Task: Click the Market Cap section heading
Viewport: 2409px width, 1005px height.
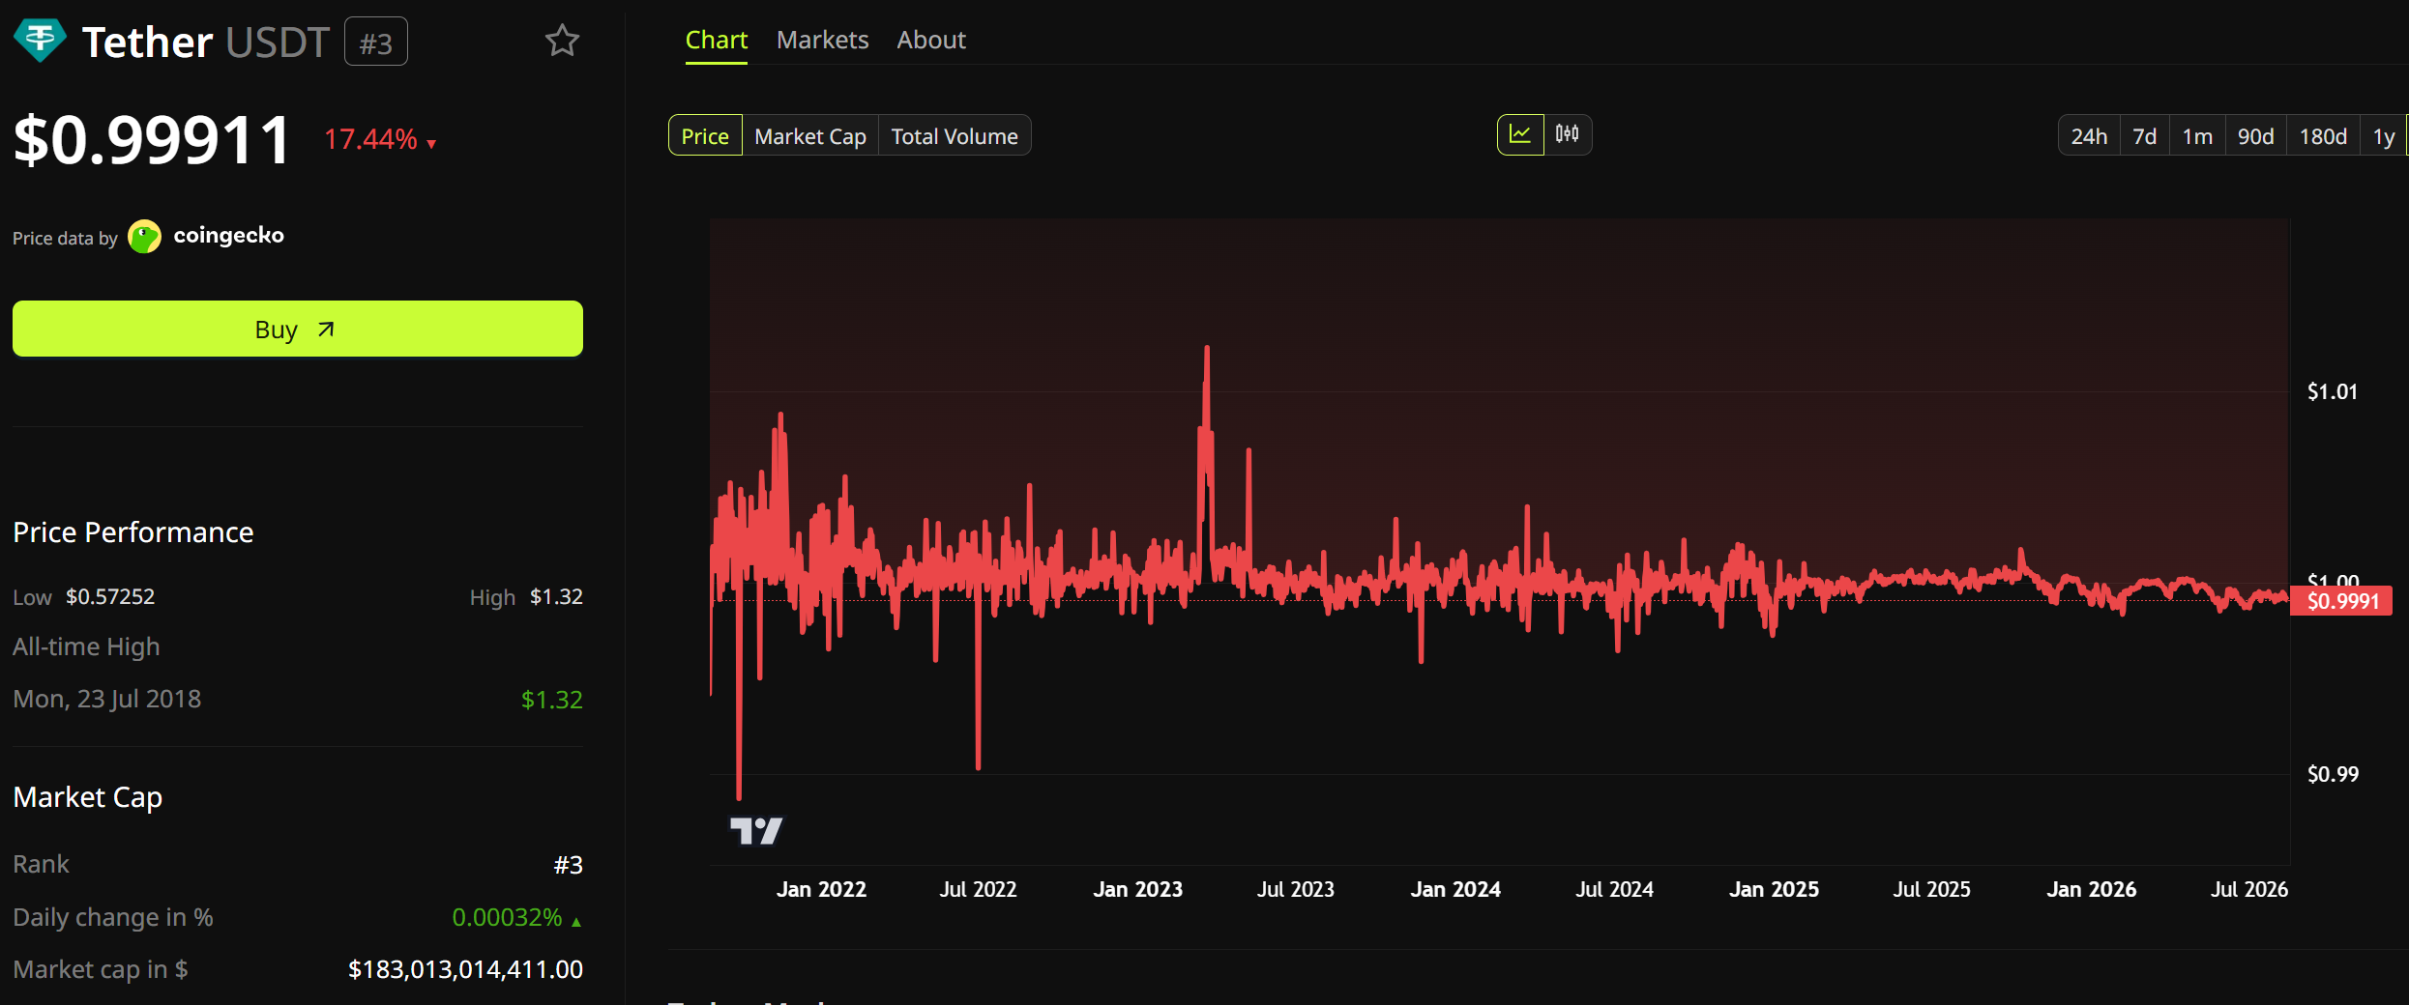Action: point(88,797)
